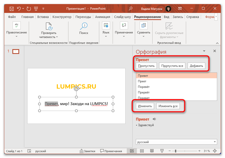The image size is (225, 158).
Task: Switch to the Анимация tab
Action: (x=103, y=17)
